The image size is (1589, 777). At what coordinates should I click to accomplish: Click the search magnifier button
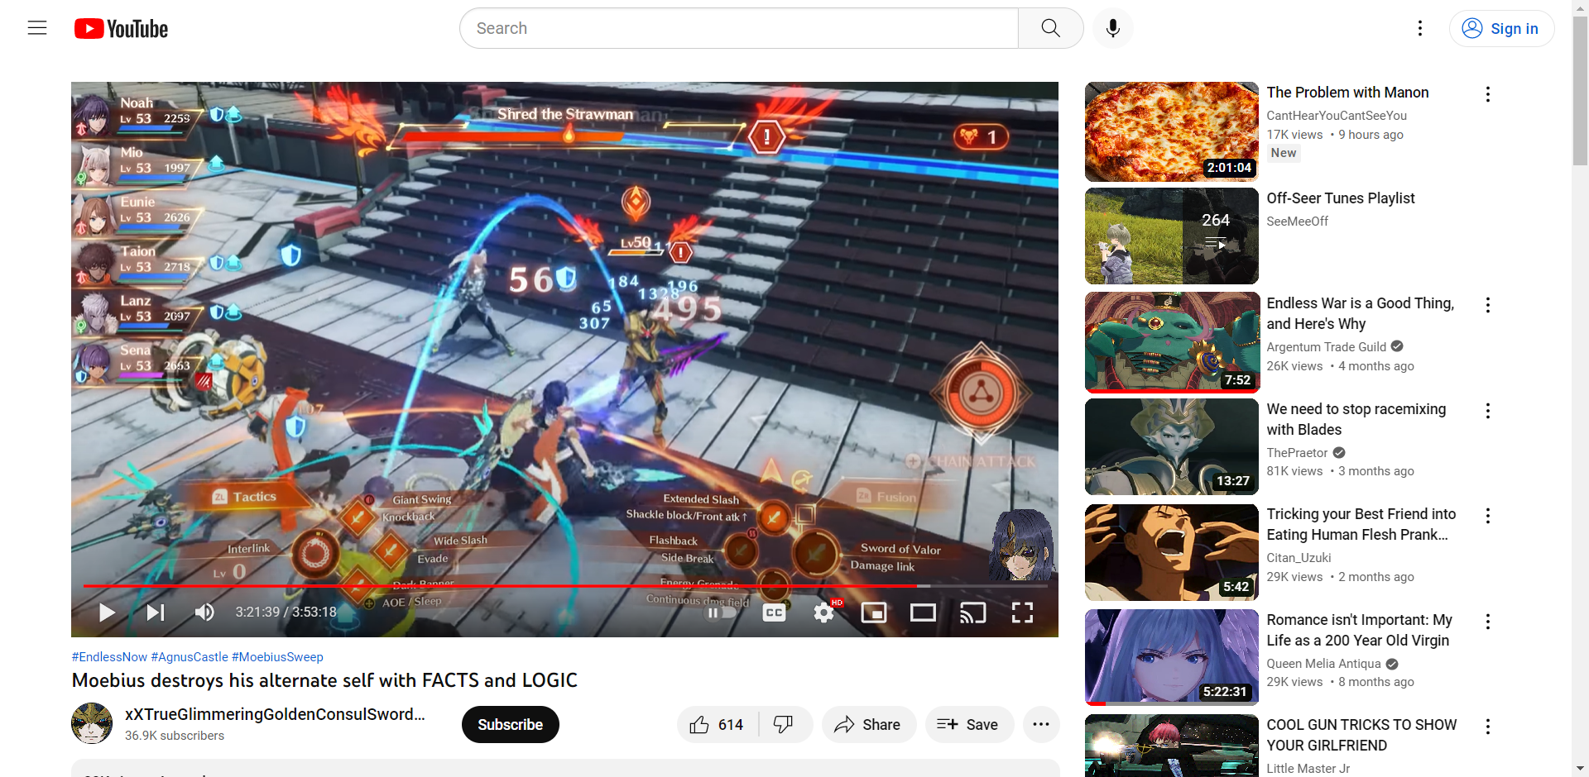pos(1050,28)
